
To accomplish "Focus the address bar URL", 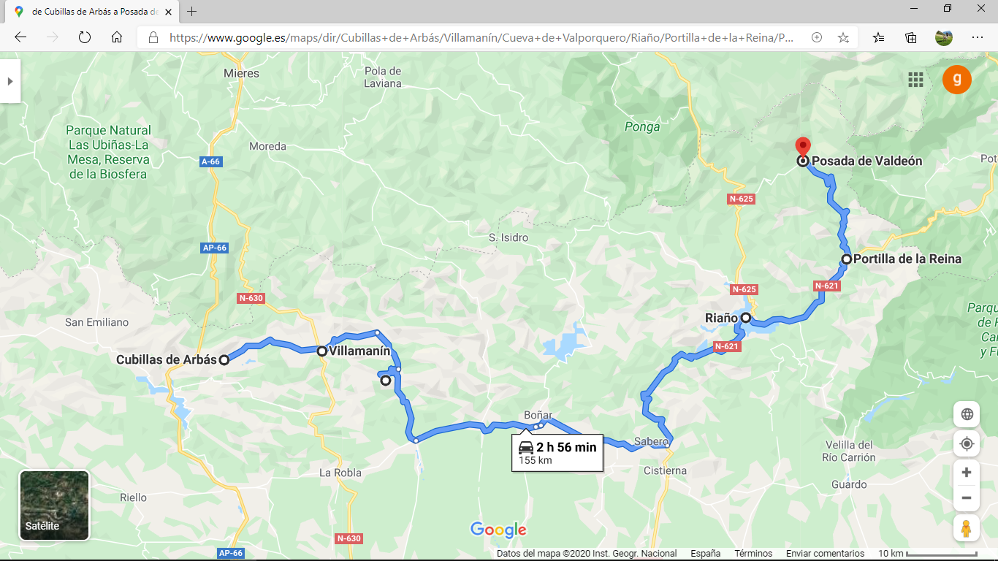I will pyautogui.click(x=481, y=37).
